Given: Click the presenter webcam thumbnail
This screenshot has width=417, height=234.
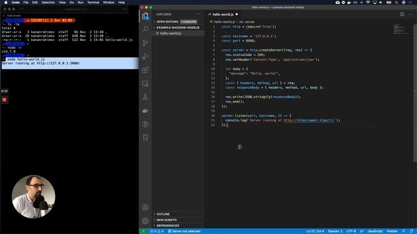Looking at the screenshot, I should pos(33,196).
